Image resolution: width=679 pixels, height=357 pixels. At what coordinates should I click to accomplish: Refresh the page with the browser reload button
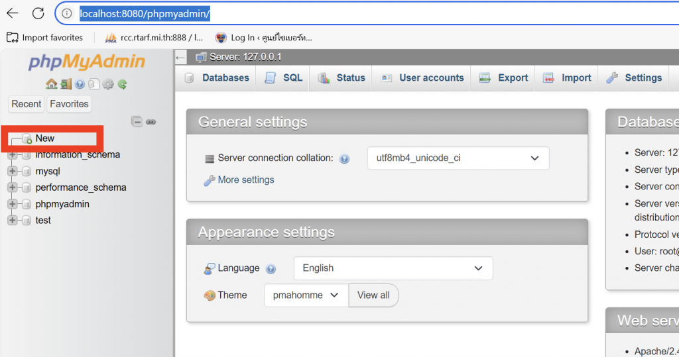38,13
